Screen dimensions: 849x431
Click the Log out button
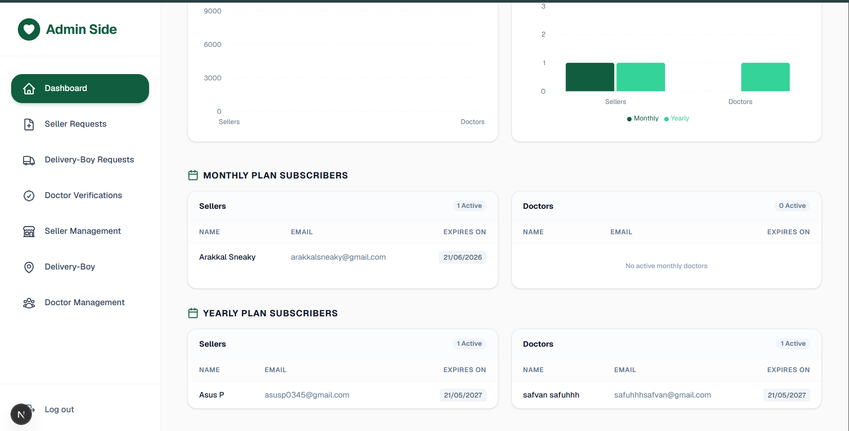pos(59,410)
